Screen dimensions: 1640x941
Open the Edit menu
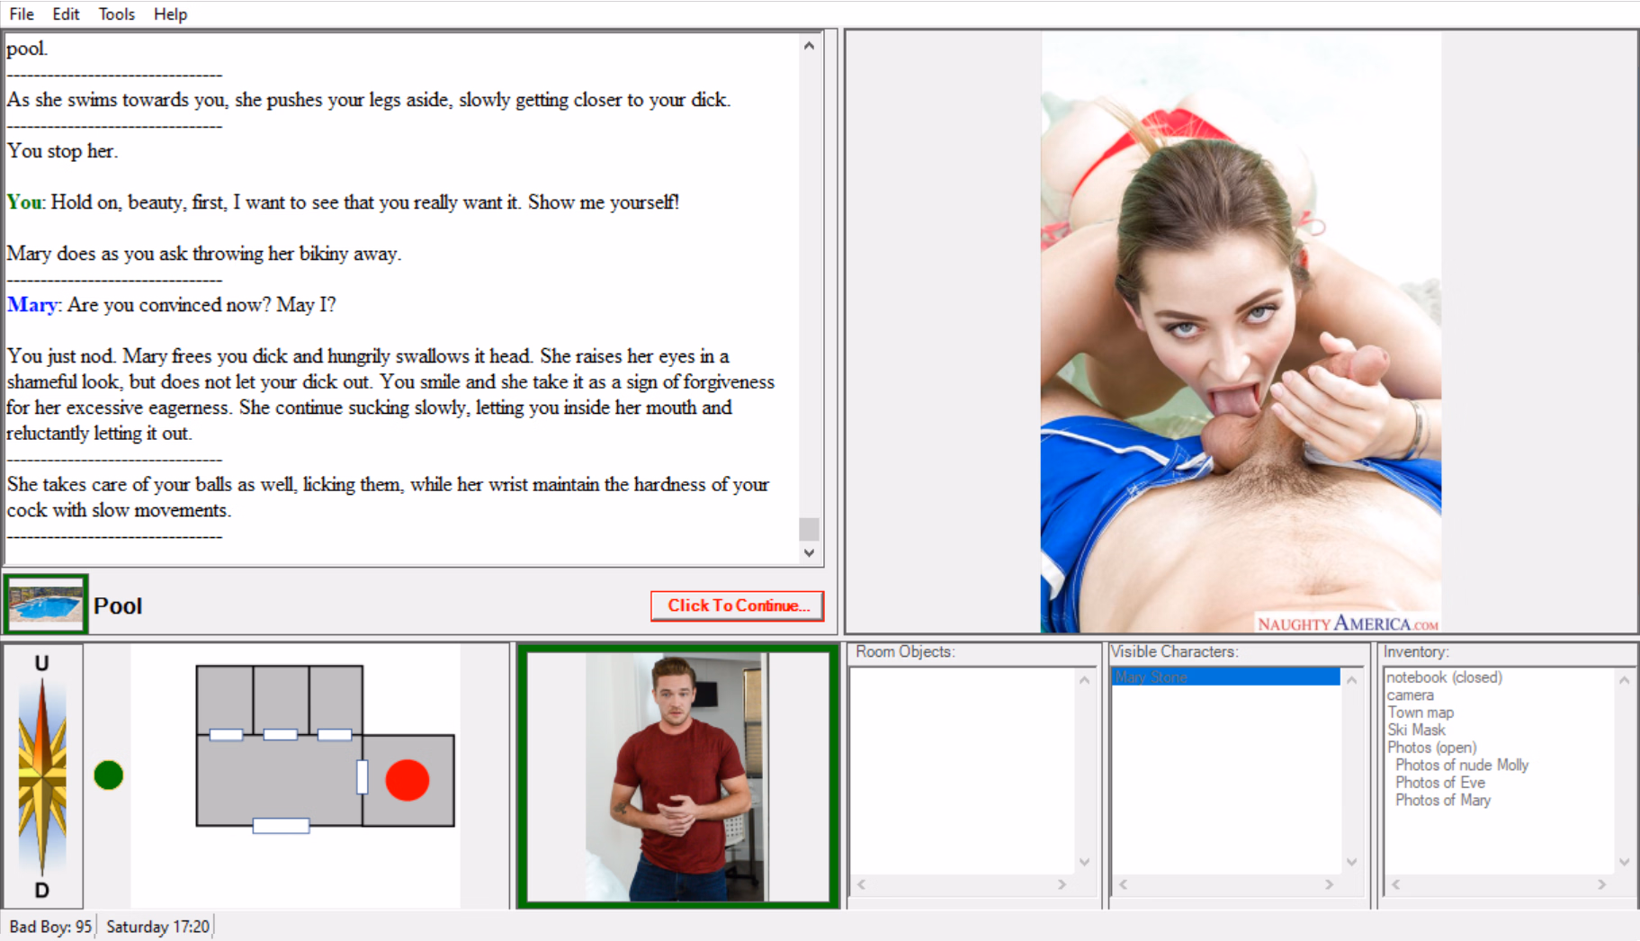pos(66,14)
